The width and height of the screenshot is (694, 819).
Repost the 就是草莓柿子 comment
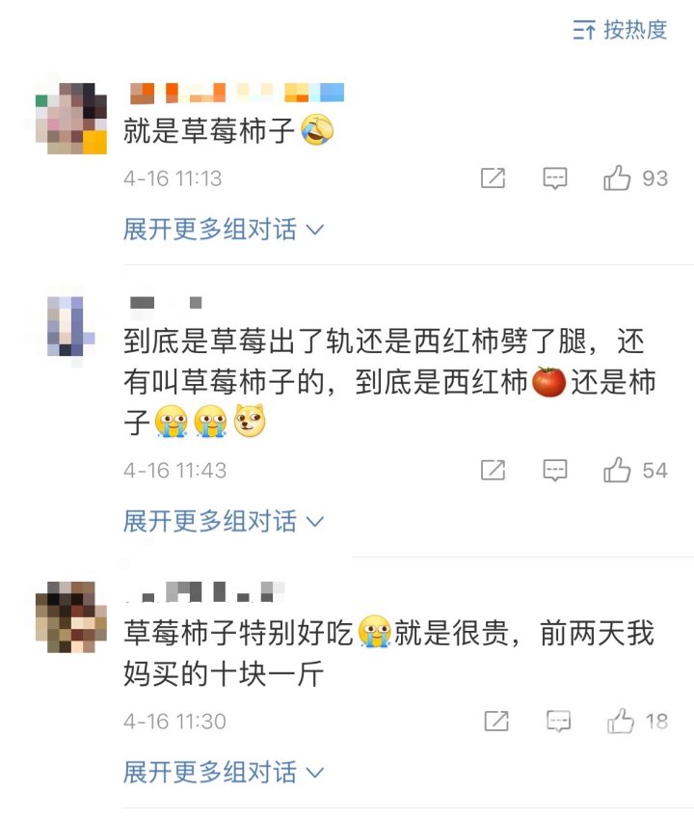[493, 178]
